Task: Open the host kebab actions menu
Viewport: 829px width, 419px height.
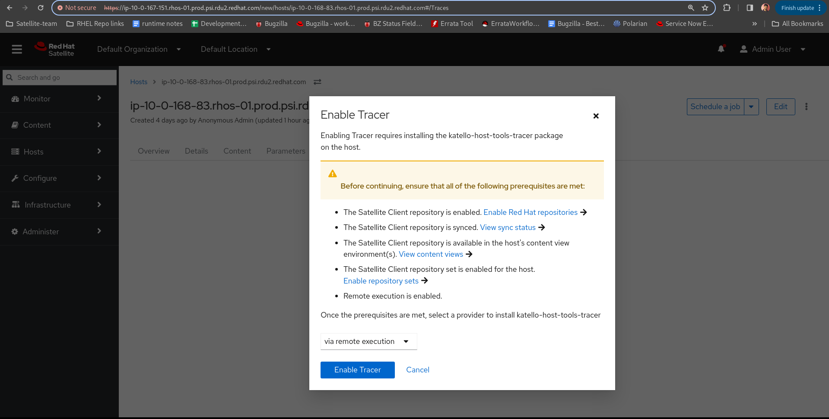Action: click(806, 107)
